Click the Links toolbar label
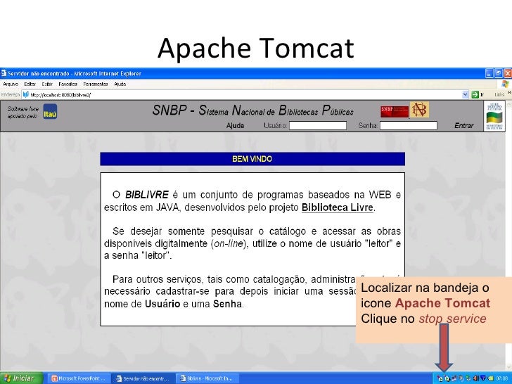This screenshot has width=512, height=384. tap(499, 95)
